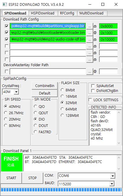Click the esp32-audio-code-idf.bin path field
The image size is (123, 196).
click(x=48, y=39)
